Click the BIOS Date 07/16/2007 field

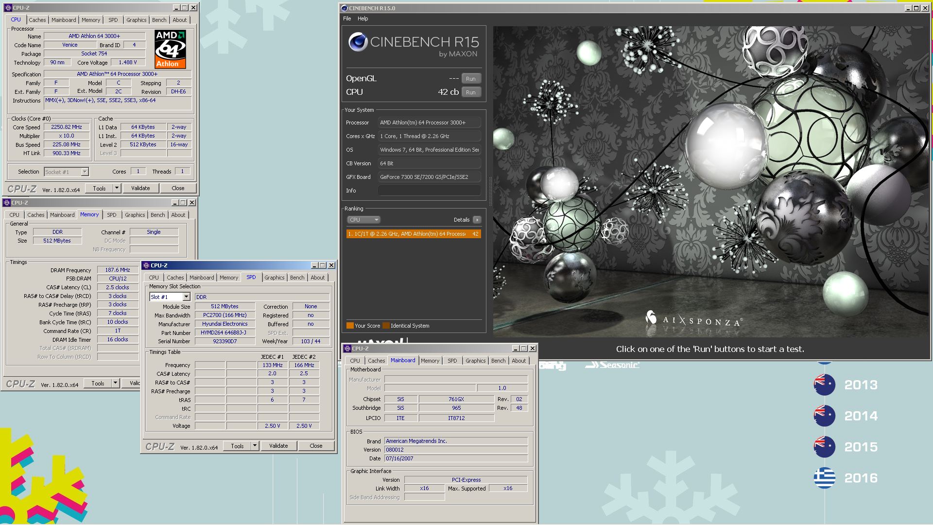(456, 458)
